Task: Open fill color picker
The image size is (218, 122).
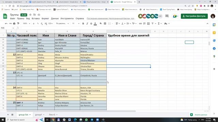Action: (x=101, y=24)
